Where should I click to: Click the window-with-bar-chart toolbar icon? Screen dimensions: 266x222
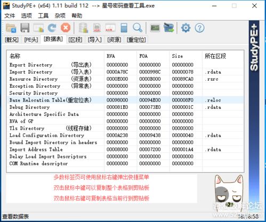point(38,28)
